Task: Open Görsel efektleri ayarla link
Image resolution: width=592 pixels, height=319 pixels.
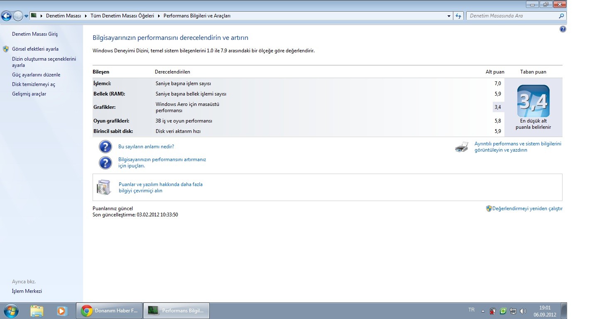Action: (x=35, y=49)
